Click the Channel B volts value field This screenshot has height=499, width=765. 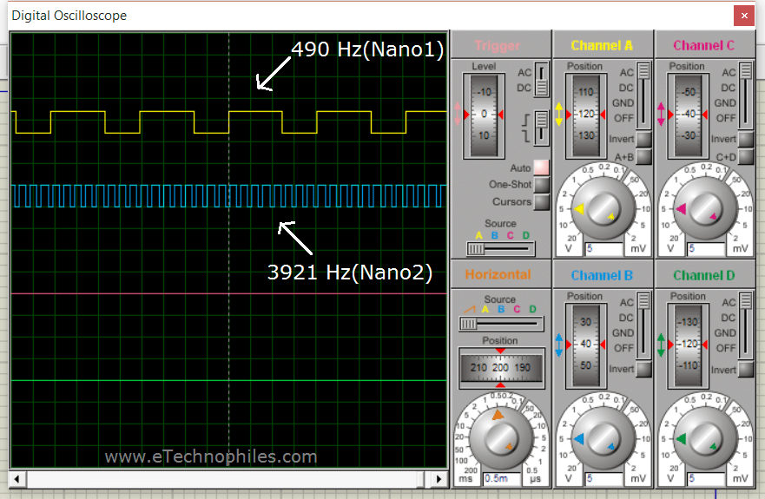(604, 479)
